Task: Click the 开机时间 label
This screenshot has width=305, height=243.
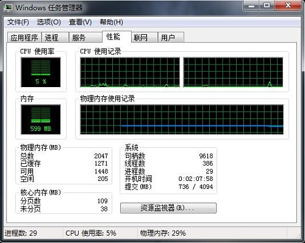Action: [138, 179]
